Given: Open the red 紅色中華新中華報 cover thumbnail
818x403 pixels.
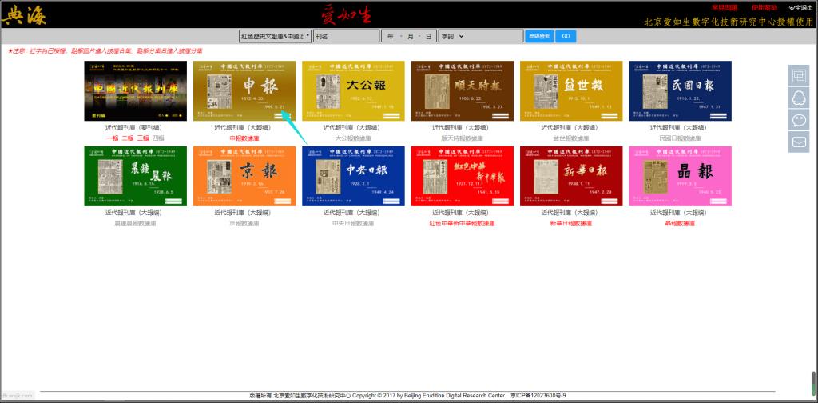Looking at the screenshot, I should click(x=463, y=176).
